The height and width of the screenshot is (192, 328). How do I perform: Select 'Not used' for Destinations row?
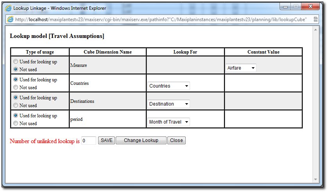16,106
